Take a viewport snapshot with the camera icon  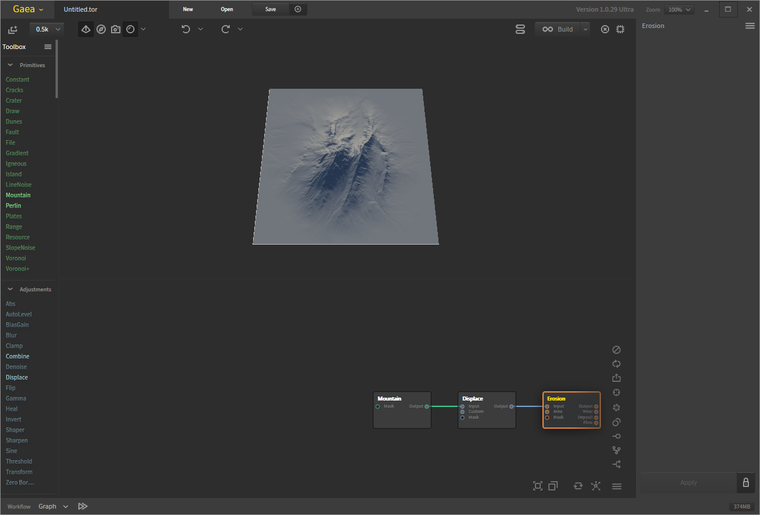(115, 29)
